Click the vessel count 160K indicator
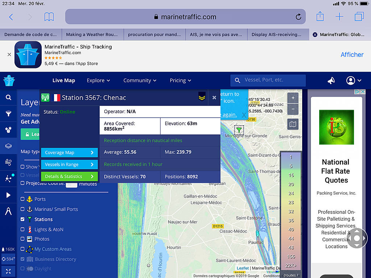 coord(8,249)
